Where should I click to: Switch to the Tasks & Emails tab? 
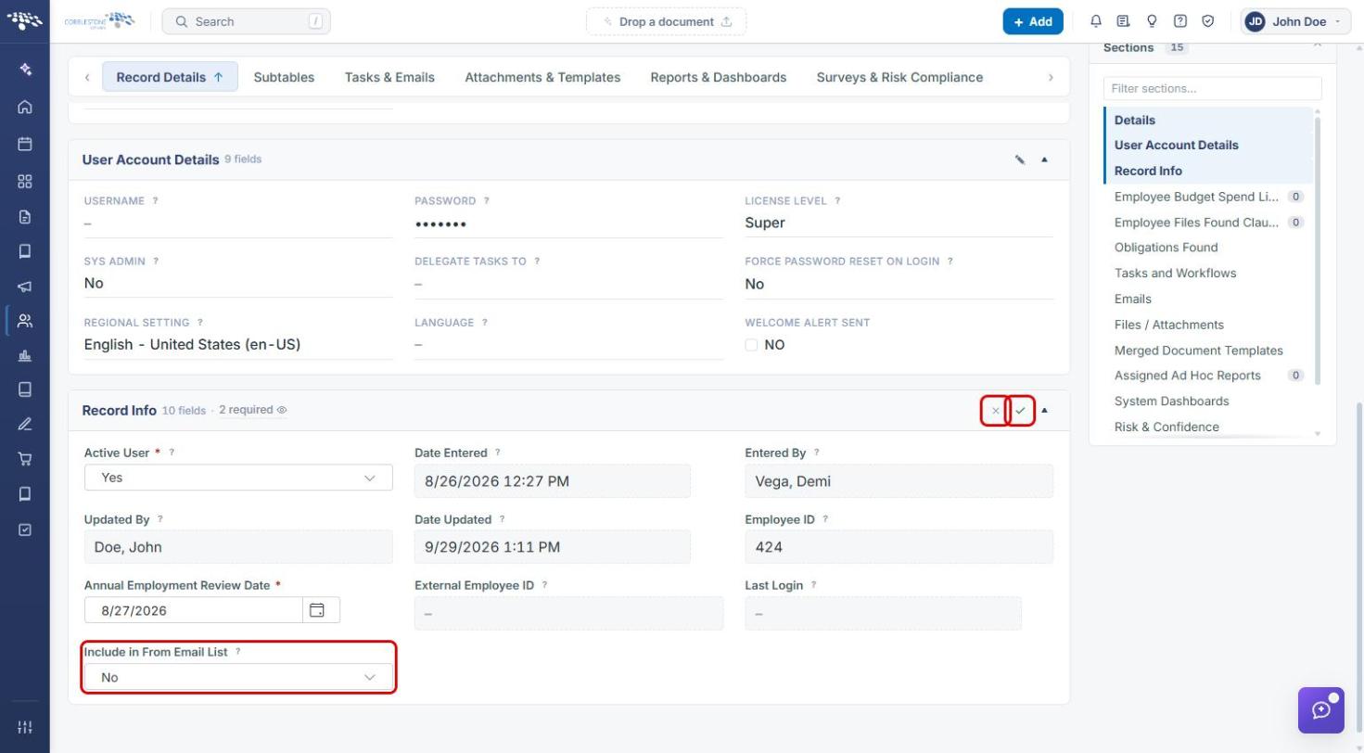click(x=389, y=77)
